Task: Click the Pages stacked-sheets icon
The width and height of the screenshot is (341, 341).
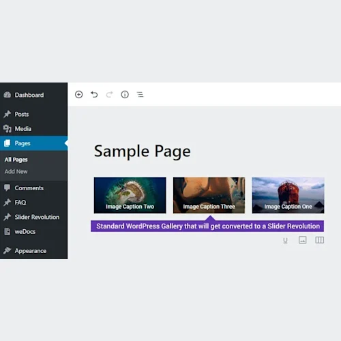Action: click(x=8, y=143)
